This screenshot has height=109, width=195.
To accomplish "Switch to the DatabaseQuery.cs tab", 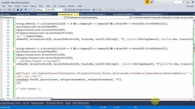I will click(x=44, y=14).
